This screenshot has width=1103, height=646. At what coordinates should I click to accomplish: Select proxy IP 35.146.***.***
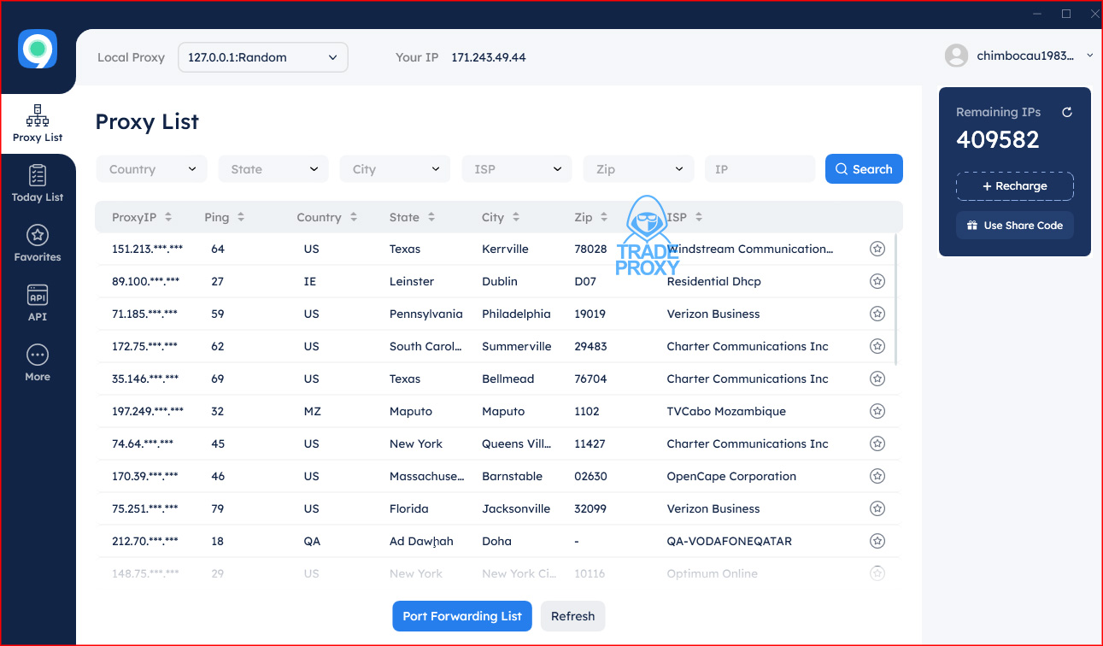[x=145, y=379]
